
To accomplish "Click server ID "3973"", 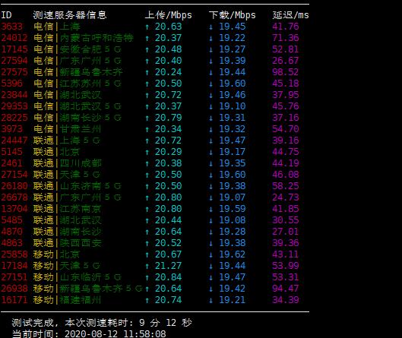I will coord(12,129).
